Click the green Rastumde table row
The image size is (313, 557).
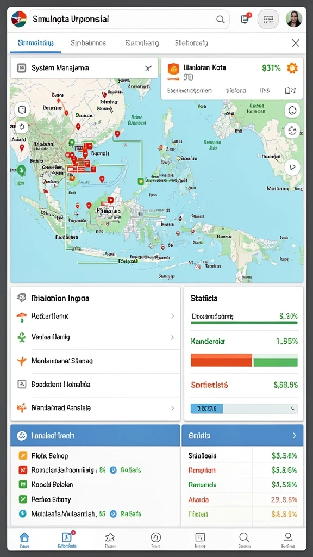tap(242, 485)
